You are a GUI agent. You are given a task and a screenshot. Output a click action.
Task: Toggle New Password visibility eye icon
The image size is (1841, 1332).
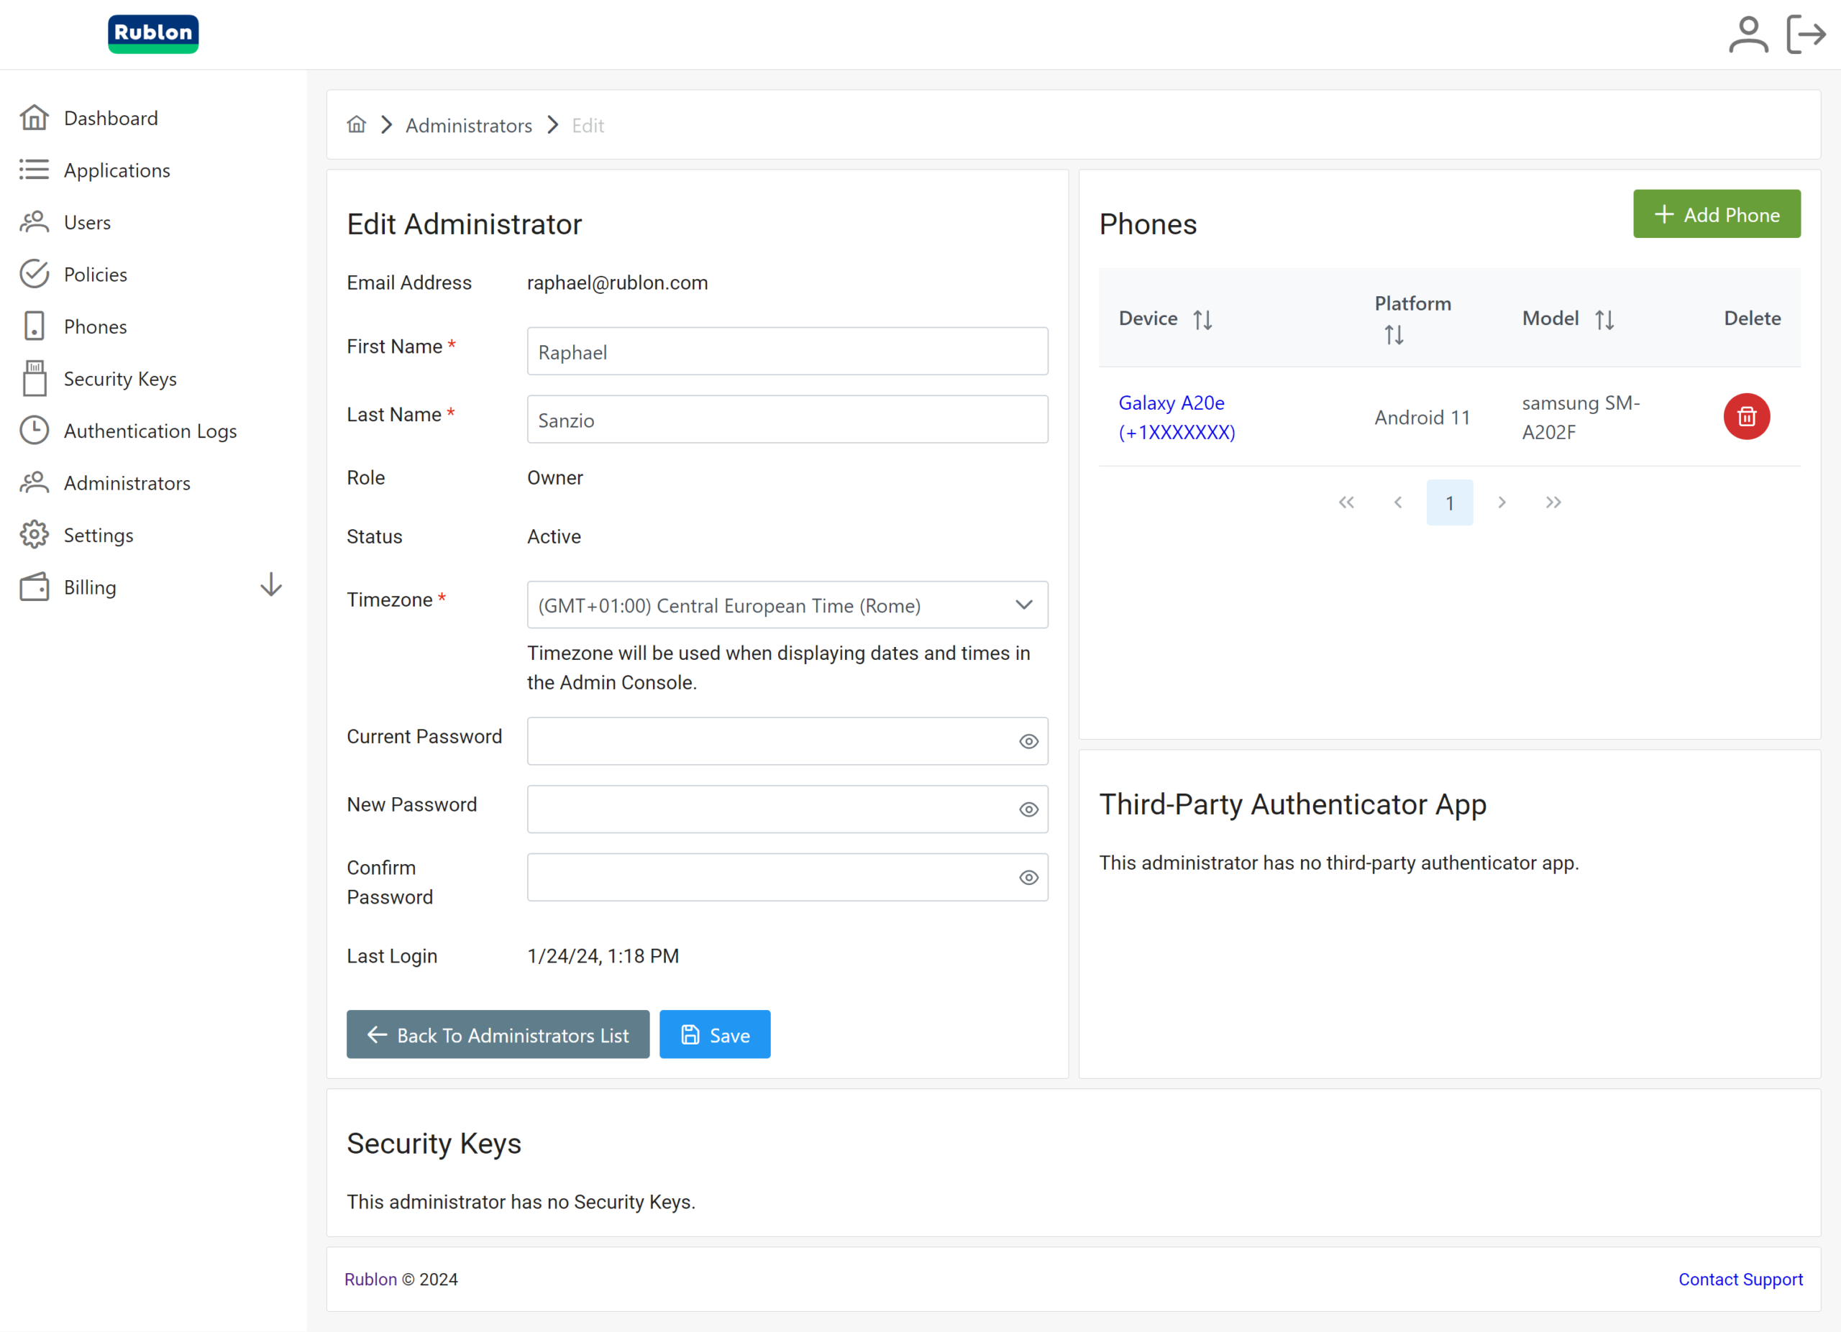[1028, 809]
